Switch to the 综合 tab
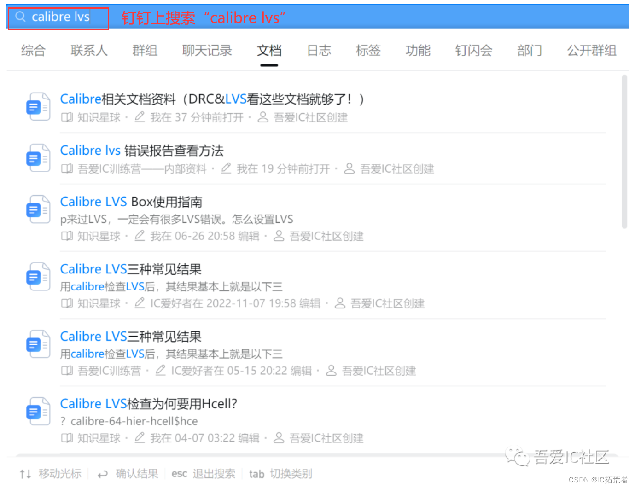Image resolution: width=635 pixels, height=488 pixels. (x=33, y=51)
